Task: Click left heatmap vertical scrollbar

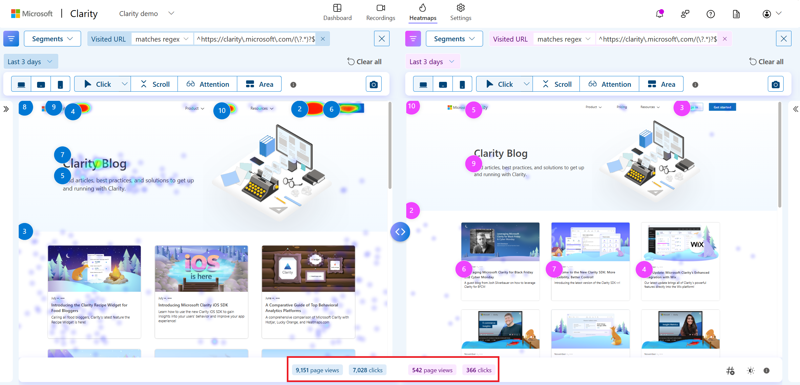Action: (390, 146)
